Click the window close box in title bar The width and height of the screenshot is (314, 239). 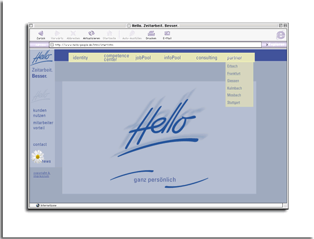[x=31, y=25]
